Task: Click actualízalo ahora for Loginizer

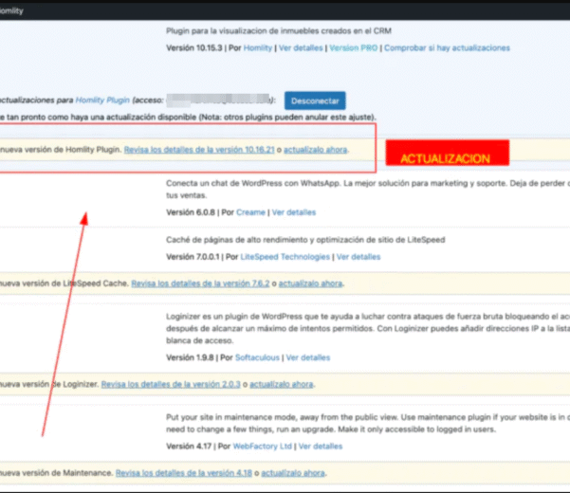Action: tap(282, 384)
